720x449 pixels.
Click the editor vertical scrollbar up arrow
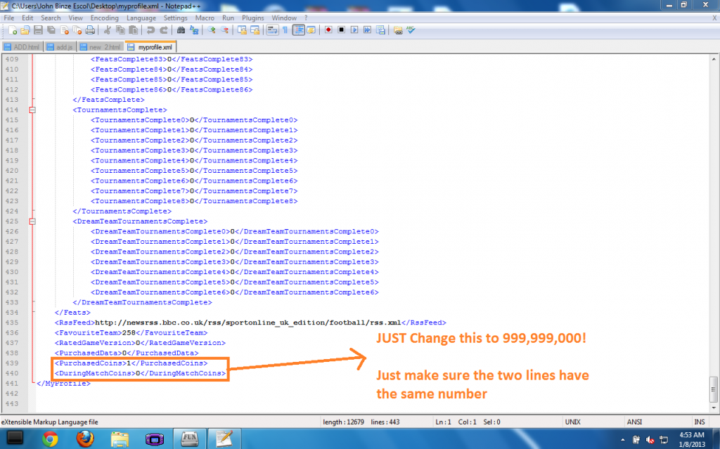coord(714,59)
